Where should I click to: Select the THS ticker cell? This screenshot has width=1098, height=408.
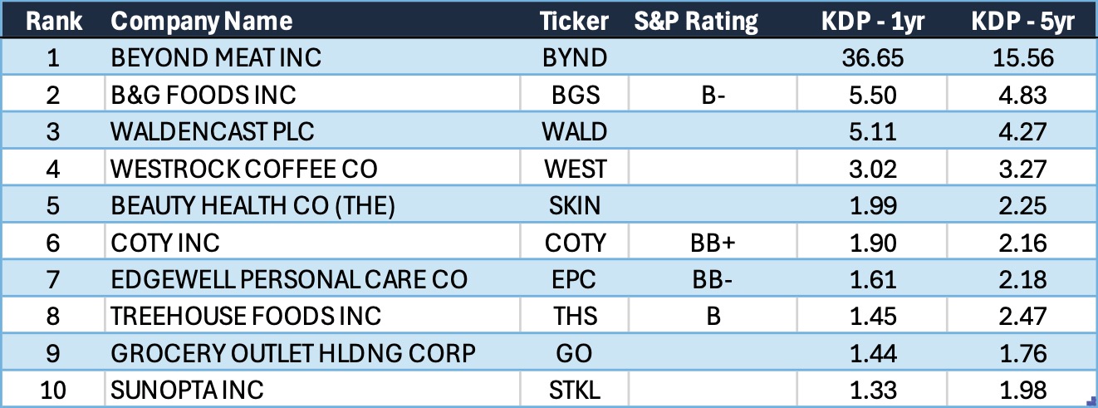[x=575, y=317]
